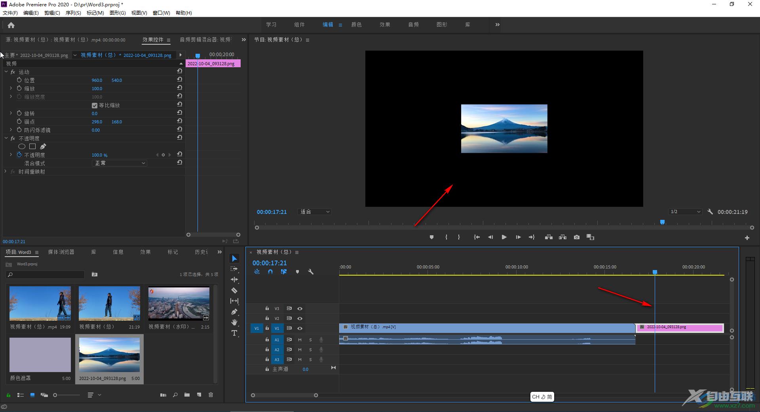Switch to Effects workspace tab

pos(385,25)
